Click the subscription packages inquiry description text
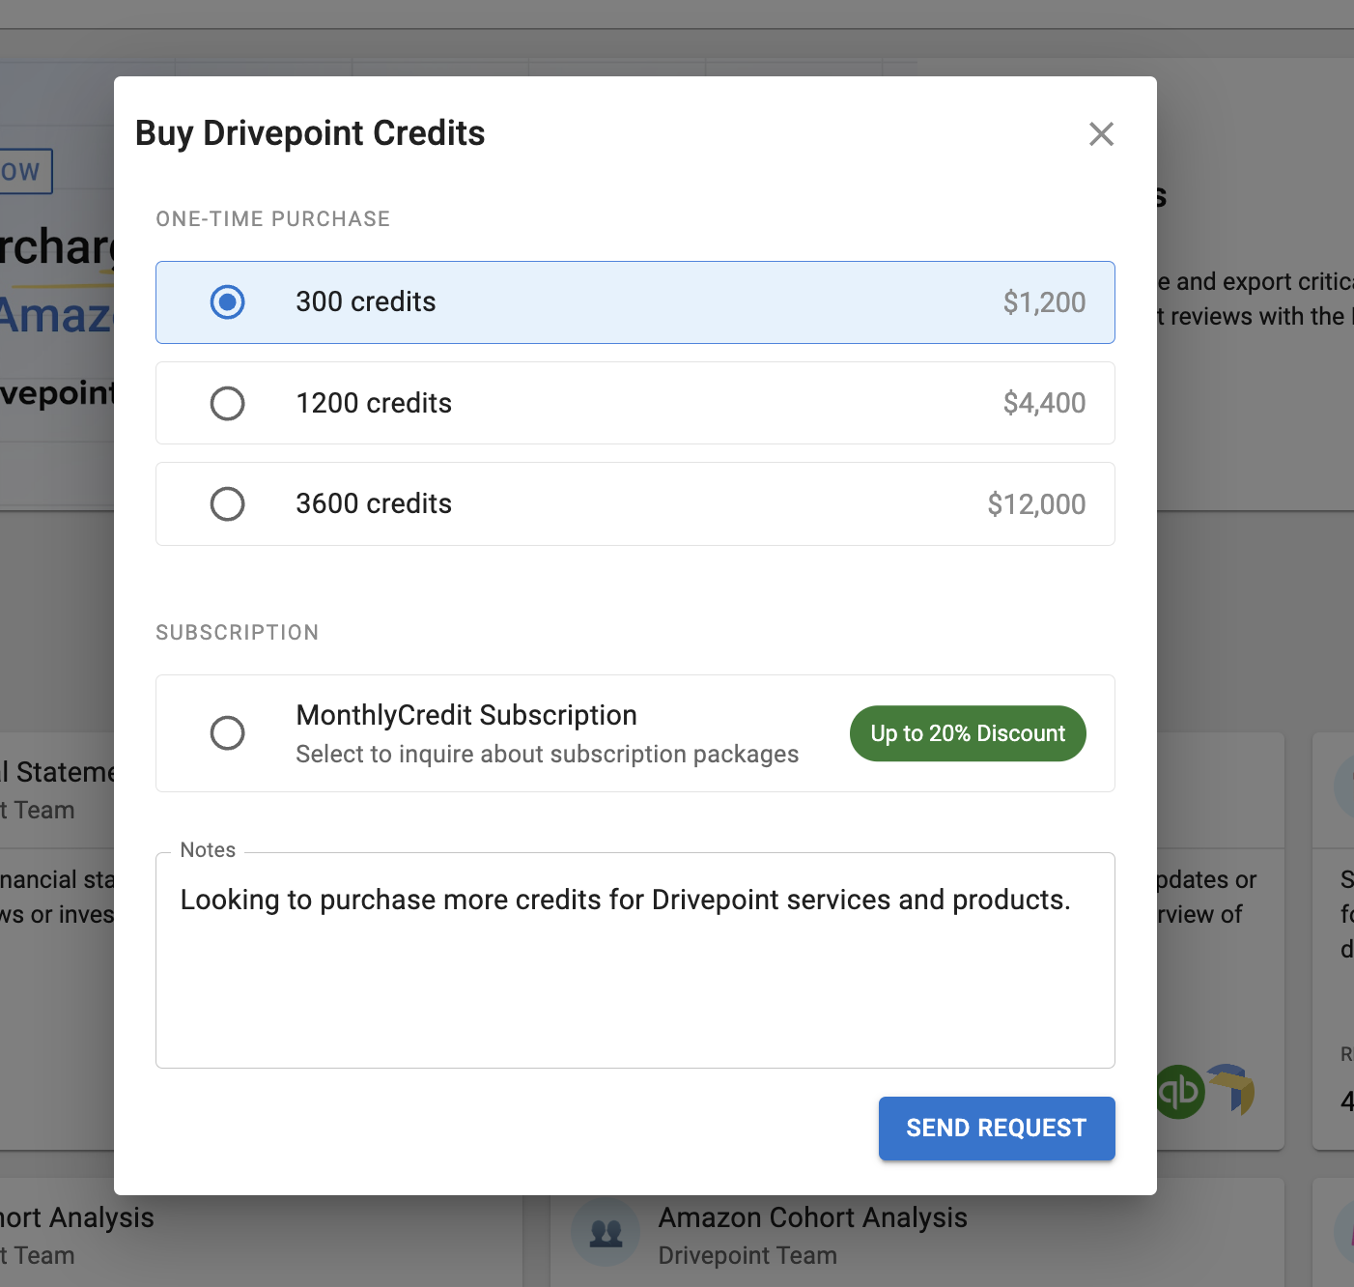Image resolution: width=1354 pixels, height=1287 pixels. 547,755
